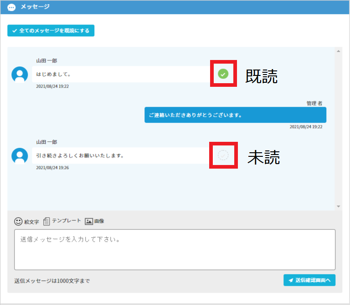Click the scrollbar track of the message list
This screenshot has height=305, width=350.
point(338,127)
